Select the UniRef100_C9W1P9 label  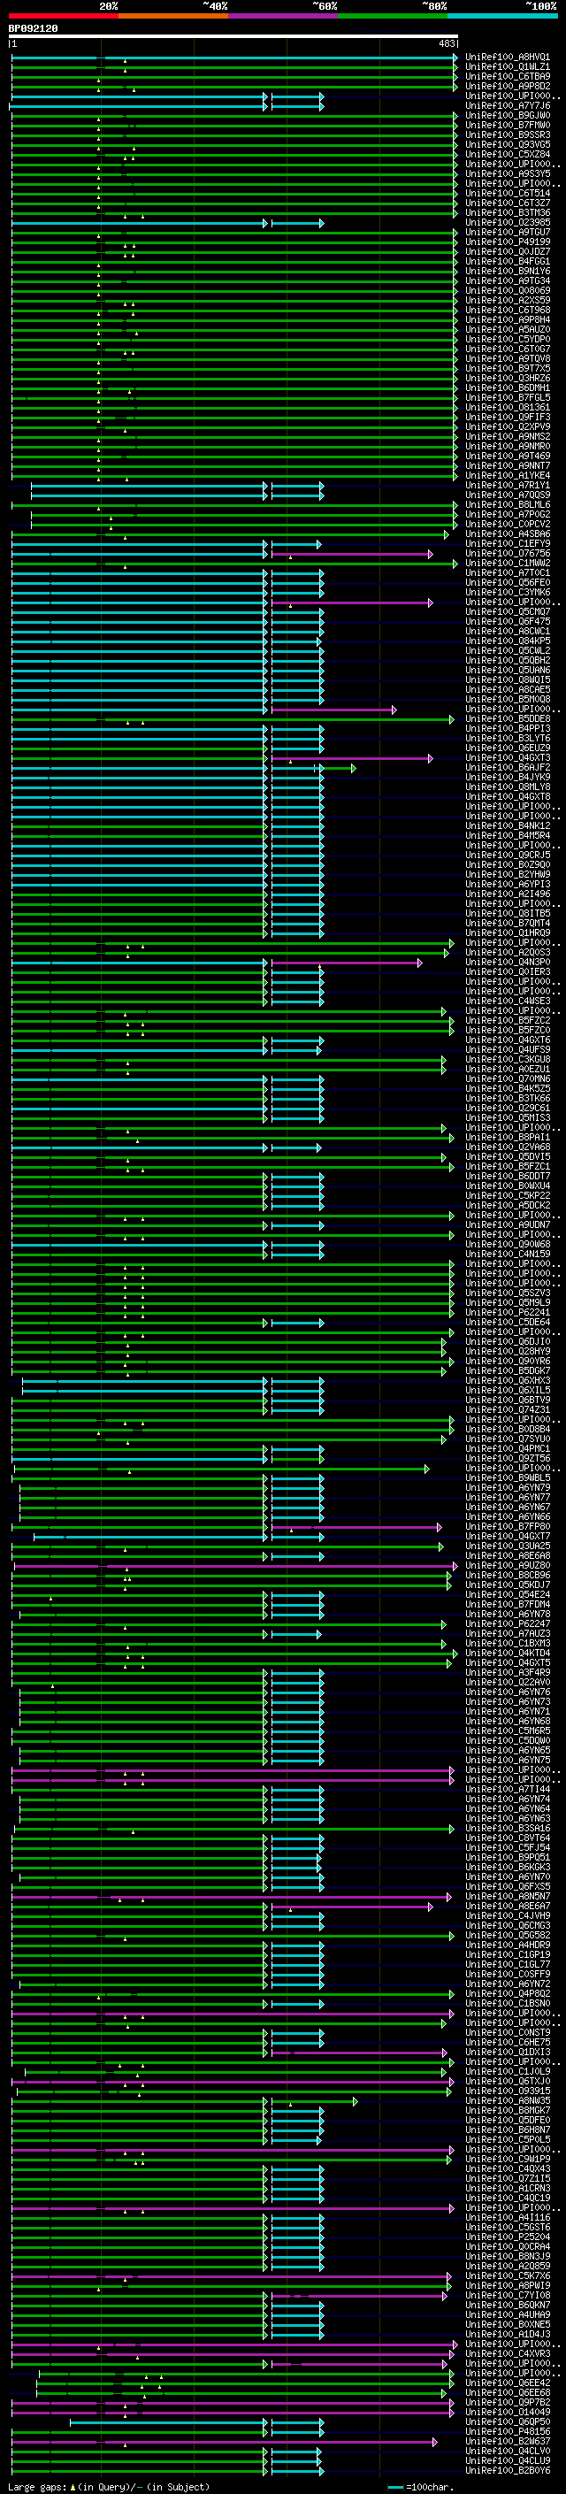click(507, 2158)
